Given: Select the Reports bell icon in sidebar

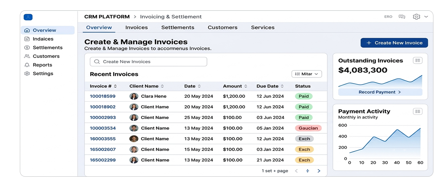Looking at the screenshot, I should click(x=27, y=65).
